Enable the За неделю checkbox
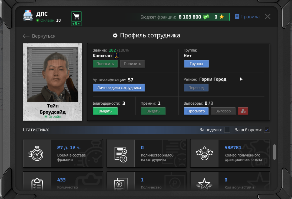Viewport: 292px width, 199px height. (227, 130)
